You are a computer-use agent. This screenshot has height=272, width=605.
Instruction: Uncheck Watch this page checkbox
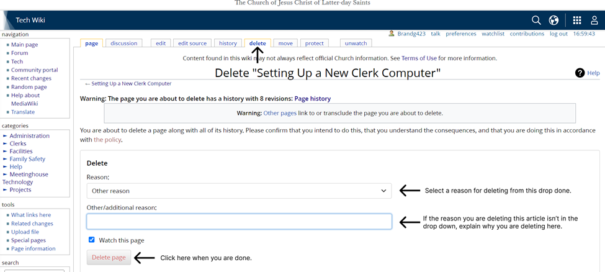[91, 240]
